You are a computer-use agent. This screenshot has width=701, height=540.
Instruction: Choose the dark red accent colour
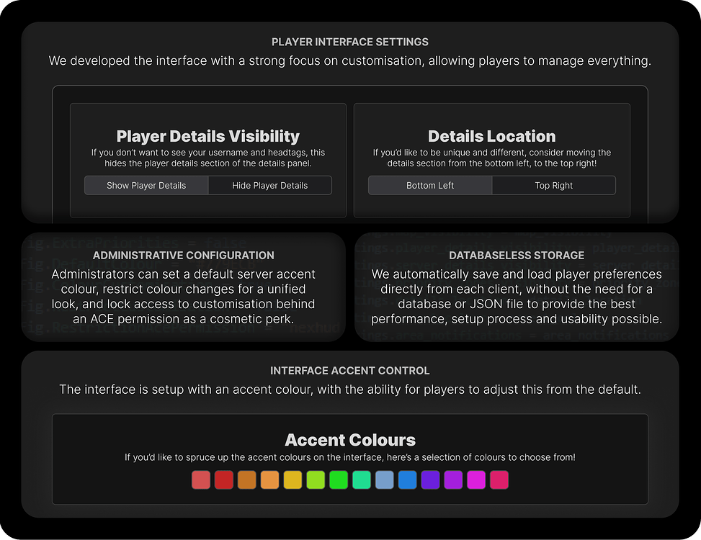[x=224, y=480]
